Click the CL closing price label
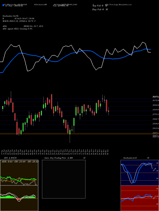This screenshot has width=159, height=211. coord(61,6)
